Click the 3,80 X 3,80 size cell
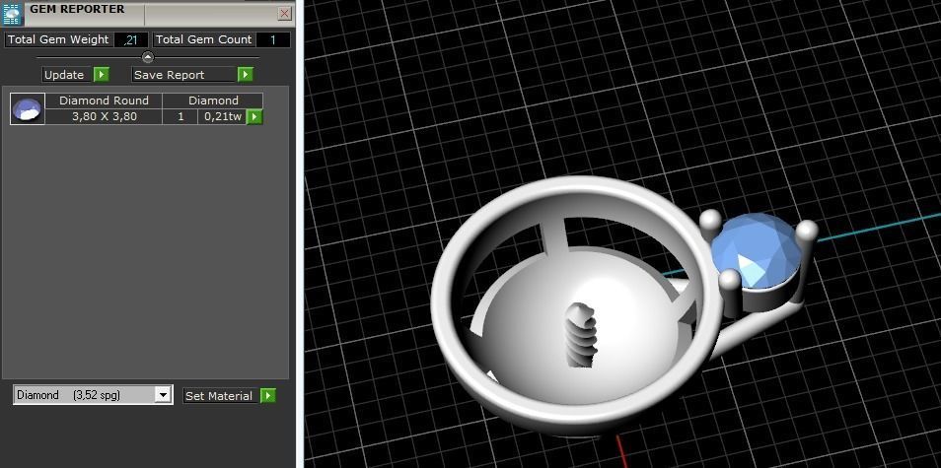 pos(104,117)
